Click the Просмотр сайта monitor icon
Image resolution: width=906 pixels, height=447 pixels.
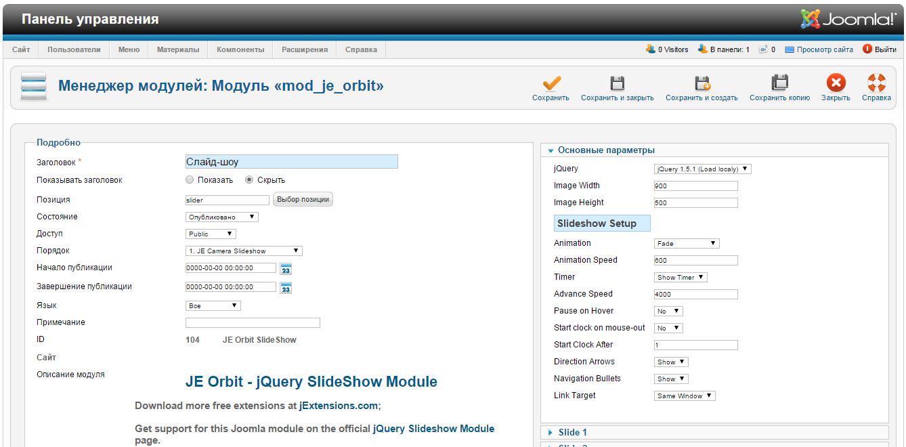click(x=790, y=49)
